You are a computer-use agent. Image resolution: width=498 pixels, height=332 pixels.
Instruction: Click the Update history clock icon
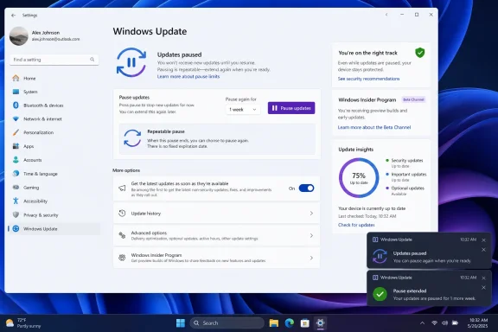click(x=122, y=214)
